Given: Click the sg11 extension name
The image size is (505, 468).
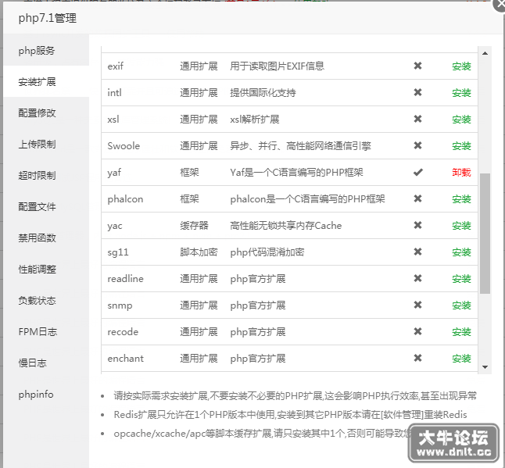Looking at the screenshot, I should pos(118,252).
